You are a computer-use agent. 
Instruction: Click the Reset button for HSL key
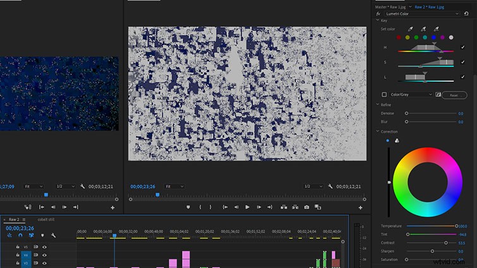point(454,95)
